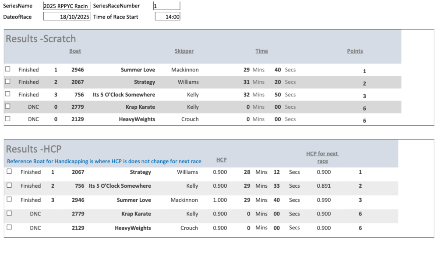Tick checkbox for Summer Love scratch result
This screenshot has width=448, height=254.
tap(7, 69)
